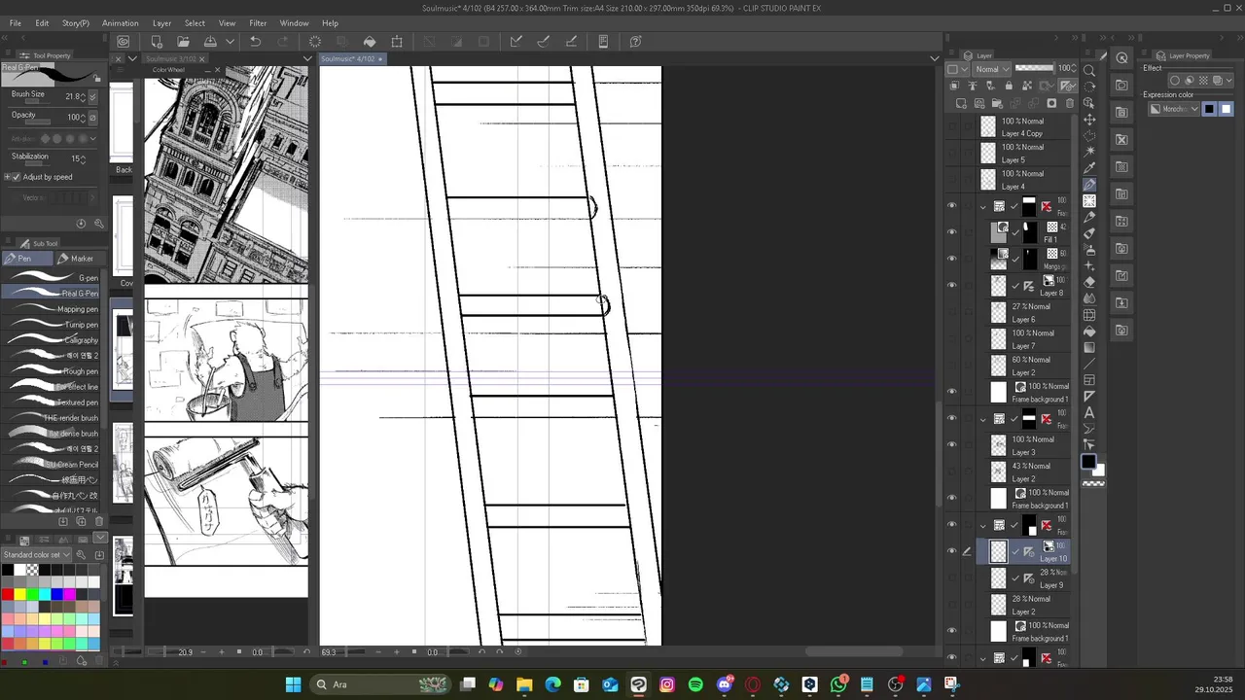The image size is (1245, 700).
Task: Select the G-pen sub tool
Action: pos(51,278)
